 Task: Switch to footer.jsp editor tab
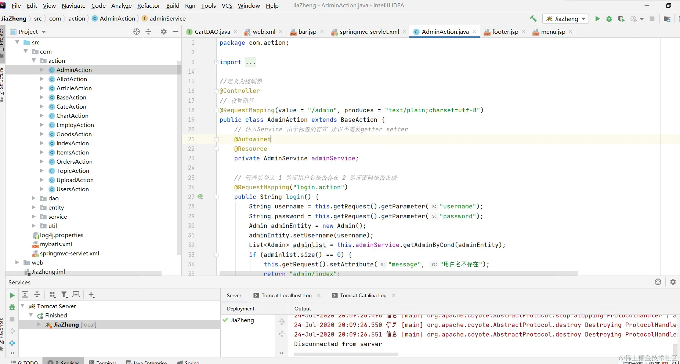click(x=505, y=32)
